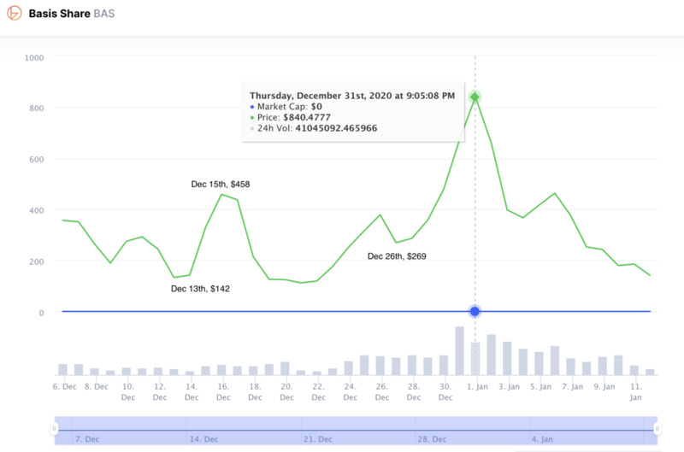Click the 6. Dec x-axis label
Screen dimensions: 684x452
pyautogui.click(x=65, y=386)
